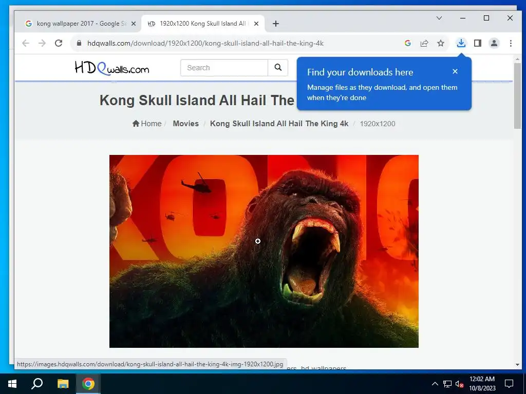Click the muted volume tray icon
This screenshot has width=526, height=394.
coord(459,384)
